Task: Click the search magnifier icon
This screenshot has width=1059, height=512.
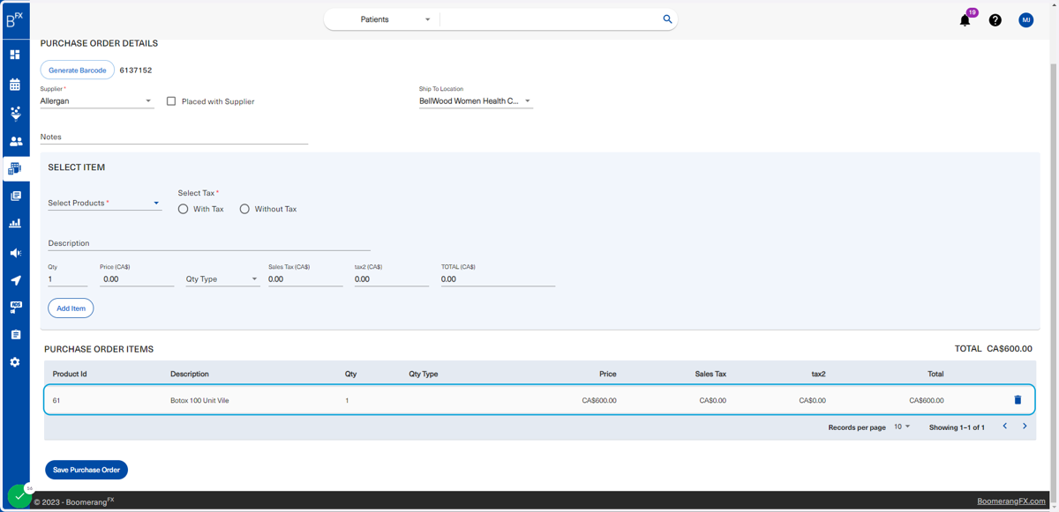Action: pyautogui.click(x=667, y=19)
